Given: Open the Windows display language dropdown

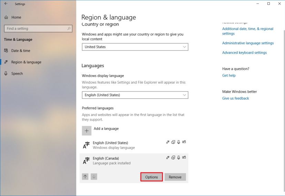Looking at the screenshot, I should click(135, 95).
